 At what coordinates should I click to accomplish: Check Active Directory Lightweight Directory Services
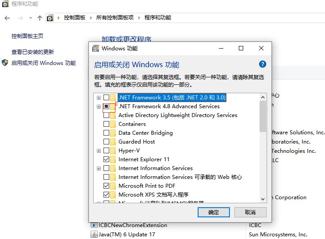click(106, 115)
